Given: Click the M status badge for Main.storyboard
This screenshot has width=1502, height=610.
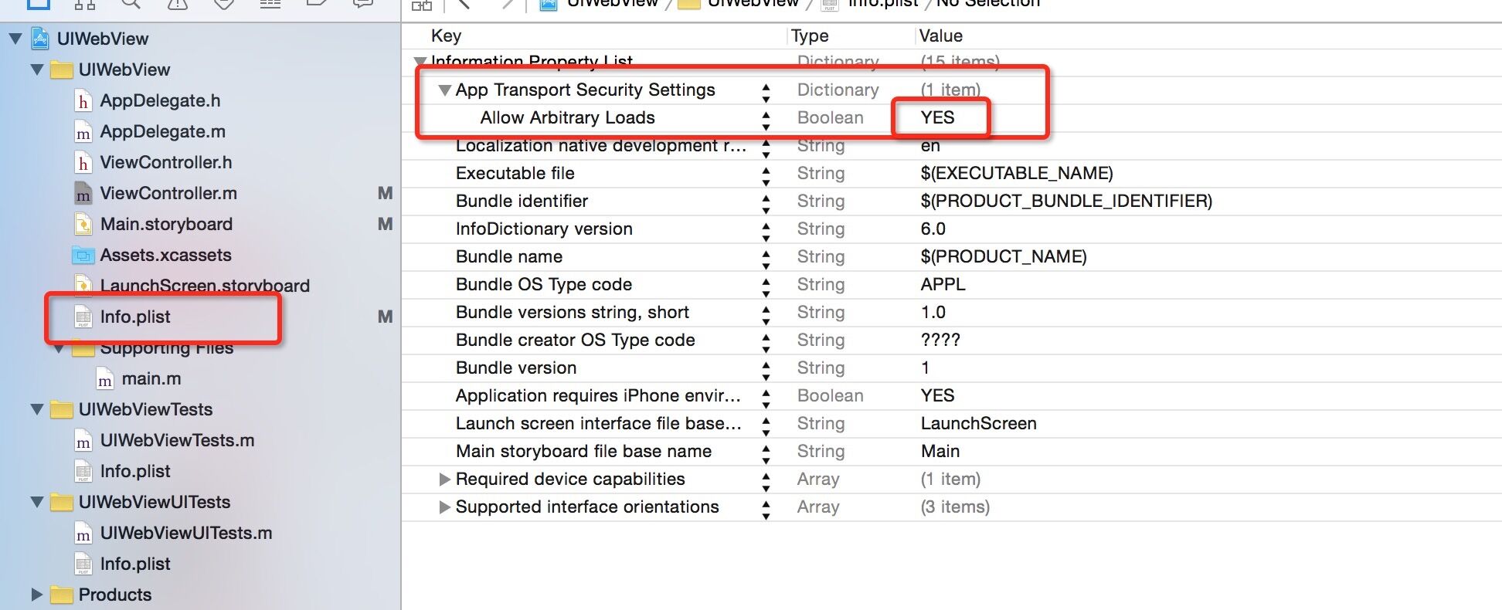Looking at the screenshot, I should [x=385, y=224].
